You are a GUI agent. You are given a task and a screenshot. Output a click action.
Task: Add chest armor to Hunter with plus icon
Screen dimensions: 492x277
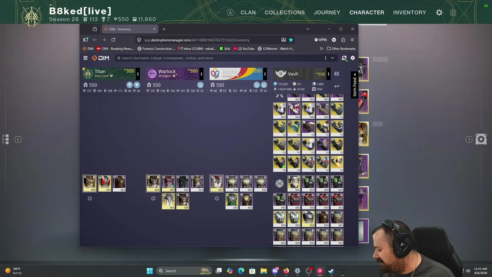coord(217,199)
